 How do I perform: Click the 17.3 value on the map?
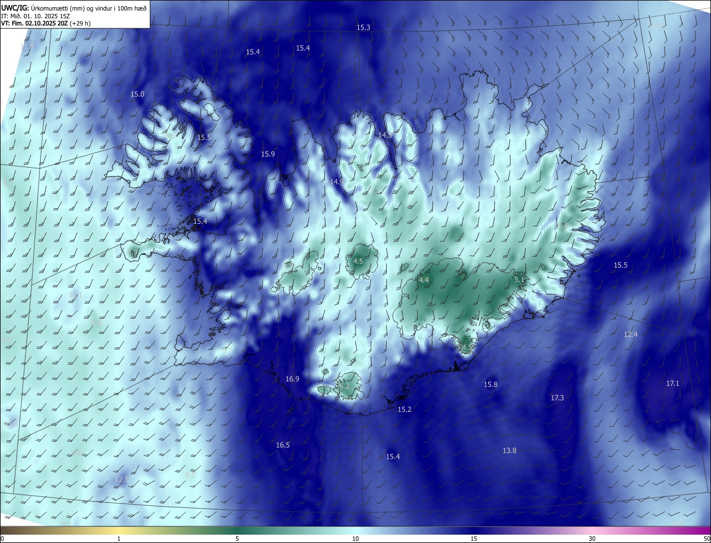[557, 398]
